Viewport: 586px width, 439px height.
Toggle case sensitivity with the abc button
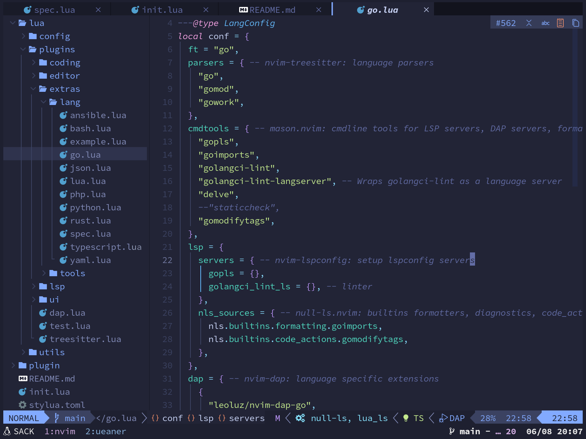[x=545, y=23]
